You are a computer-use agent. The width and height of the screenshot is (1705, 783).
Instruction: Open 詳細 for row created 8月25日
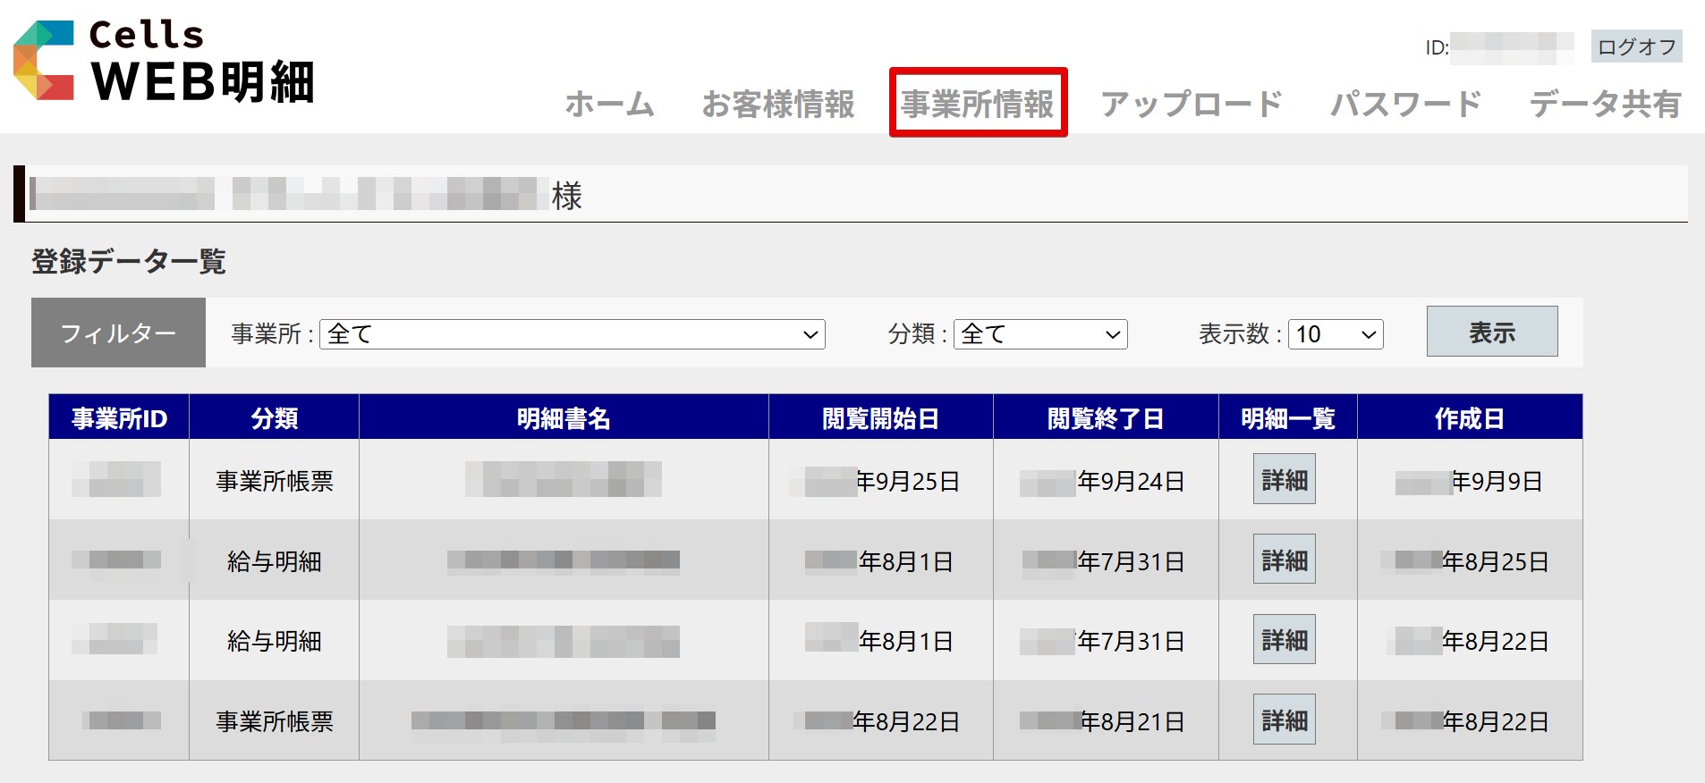click(x=1284, y=560)
